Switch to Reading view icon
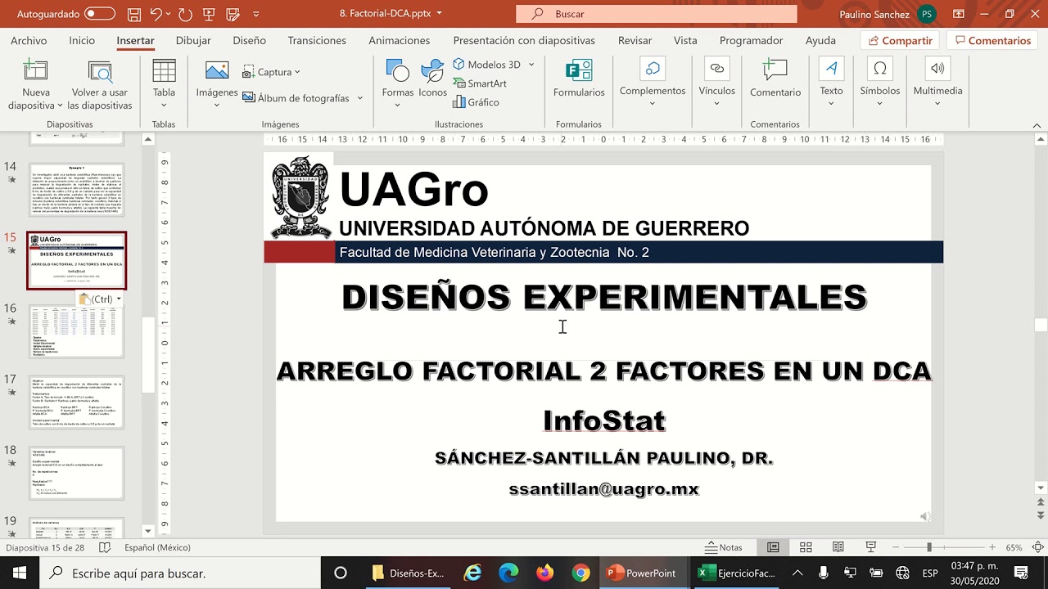The image size is (1048, 589). [838, 547]
